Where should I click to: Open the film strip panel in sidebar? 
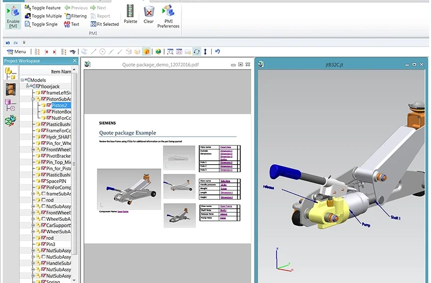point(10,89)
